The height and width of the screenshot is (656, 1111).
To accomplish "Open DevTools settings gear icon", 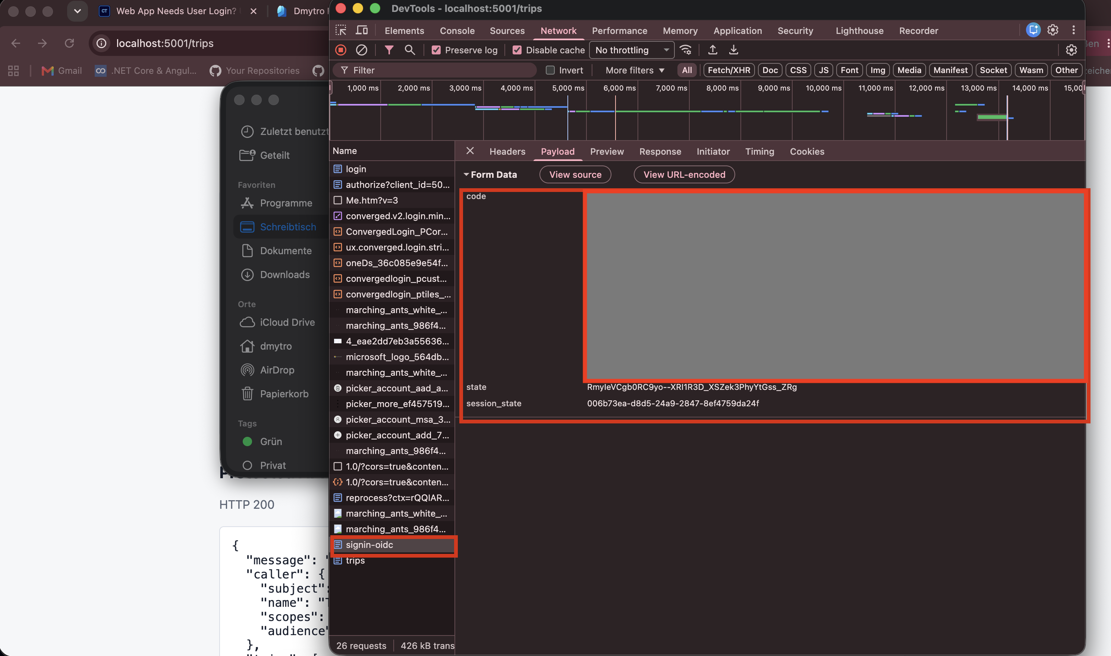I will coord(1052,29).
